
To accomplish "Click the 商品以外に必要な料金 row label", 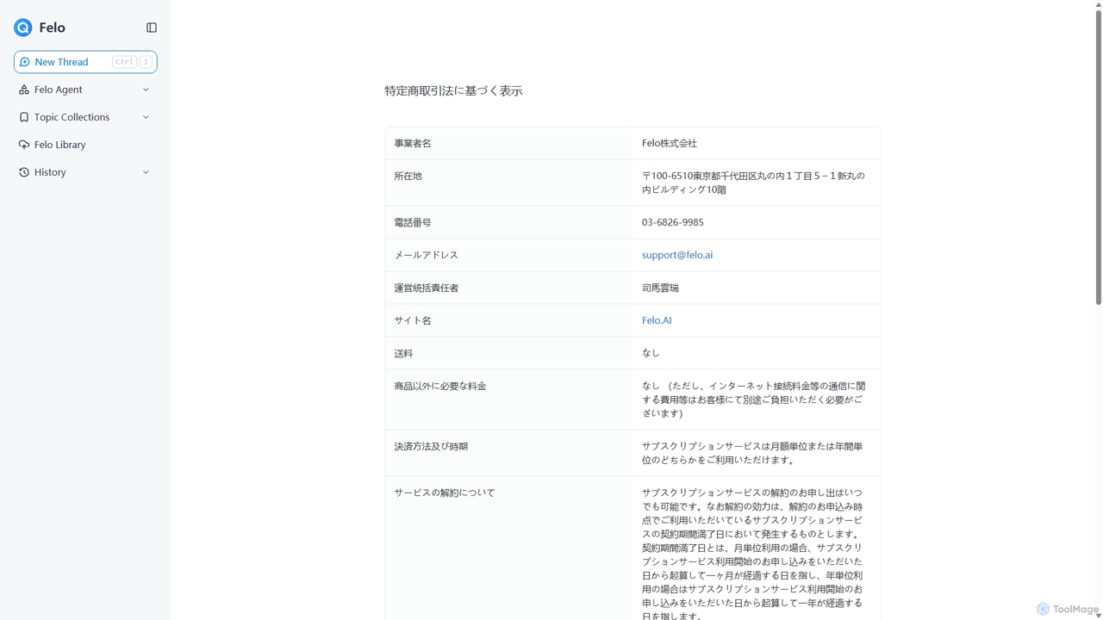I will [440, 386].
